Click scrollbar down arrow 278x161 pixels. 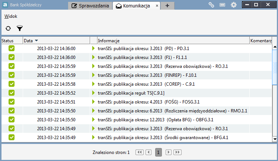[x=275, y=139]
